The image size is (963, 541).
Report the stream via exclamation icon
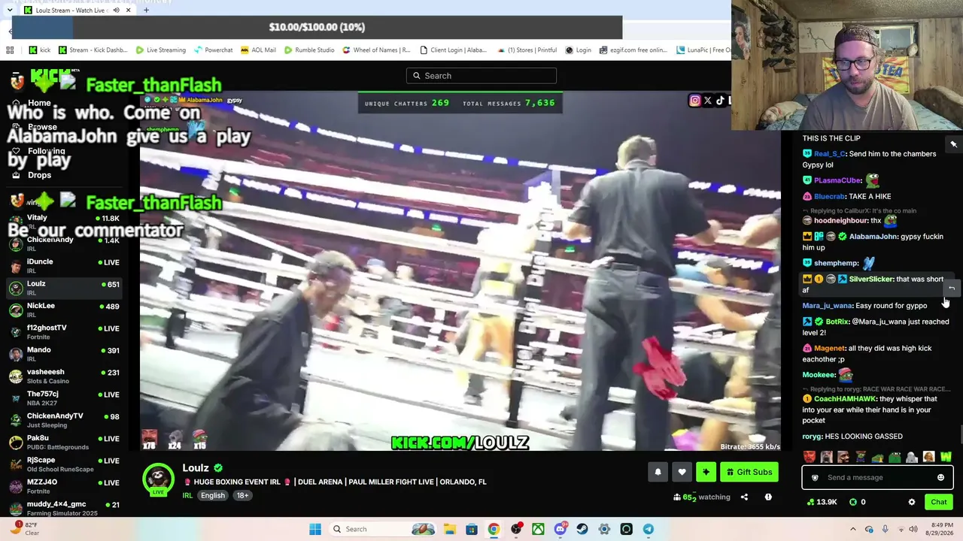[x=768, y=497]
